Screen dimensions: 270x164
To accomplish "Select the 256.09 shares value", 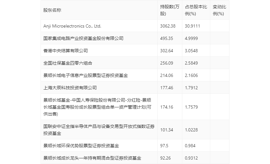I will tap(166, 63).
